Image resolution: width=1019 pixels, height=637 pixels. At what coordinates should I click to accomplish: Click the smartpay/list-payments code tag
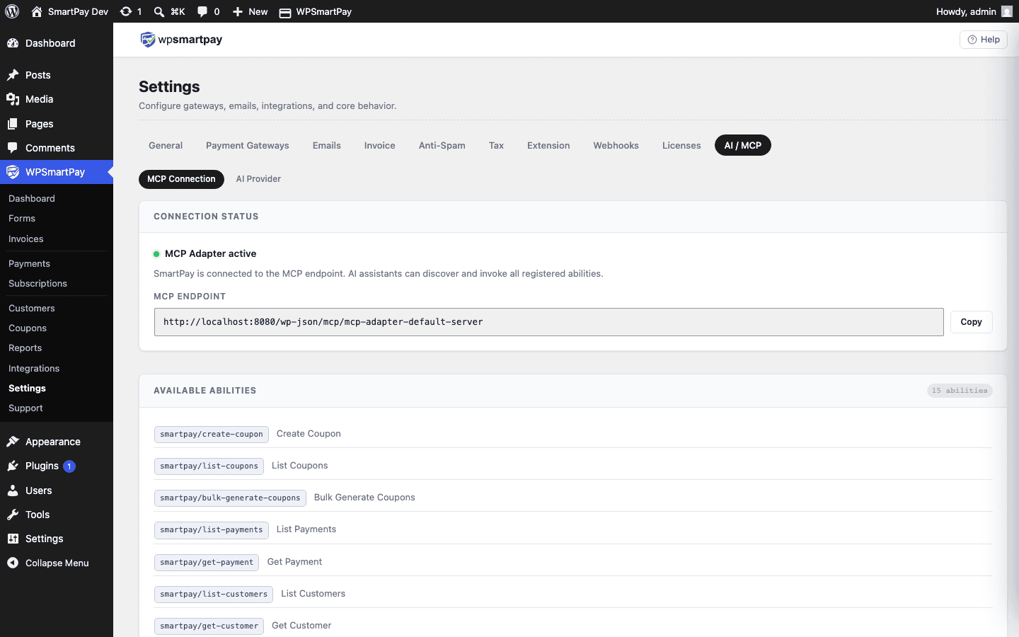[x=212, y=530]
